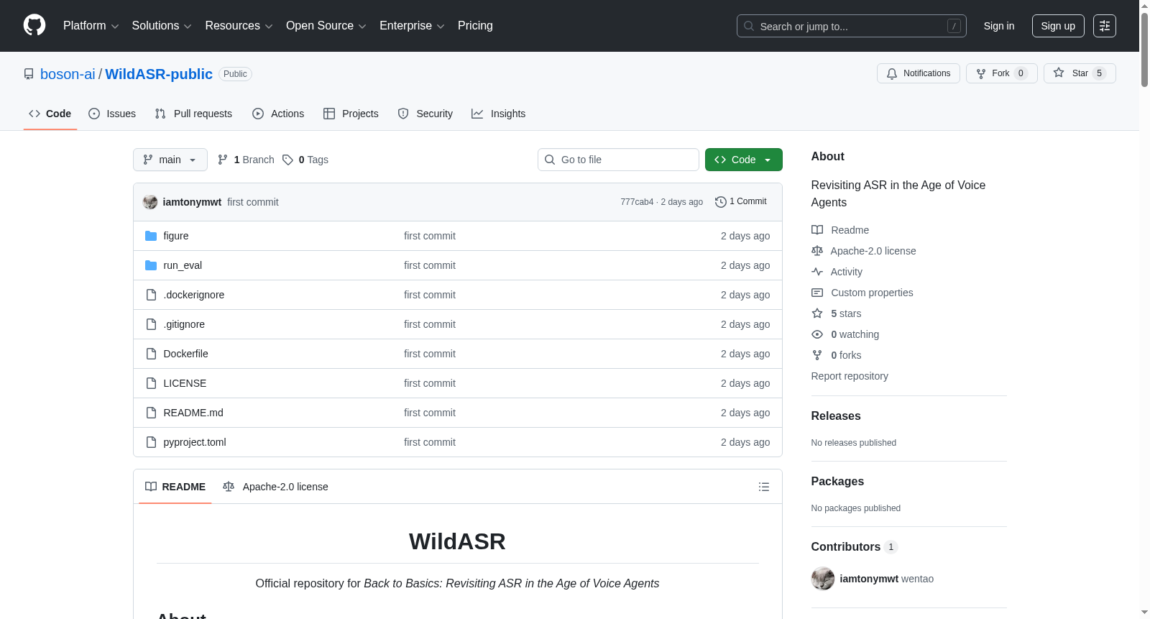Click the note icon beside Custom properties

point(817,293)
